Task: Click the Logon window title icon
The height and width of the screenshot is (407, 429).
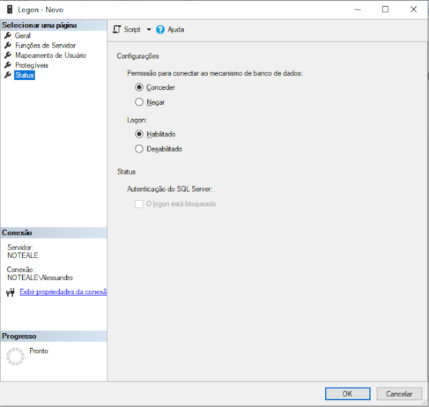Action: pos(10,9)
